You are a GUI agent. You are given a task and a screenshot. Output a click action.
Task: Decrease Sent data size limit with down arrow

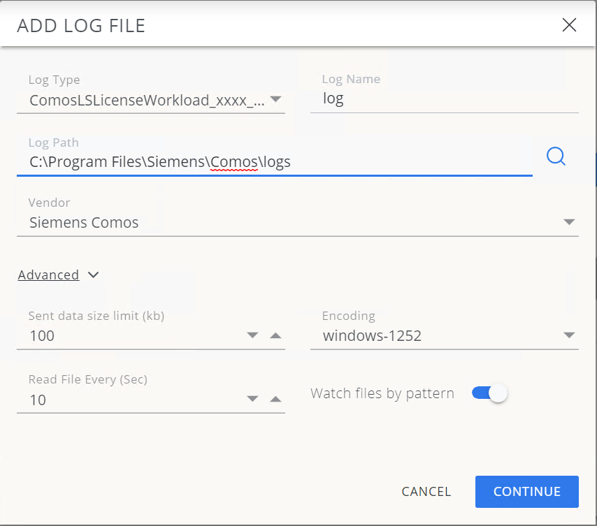pos(253,335)
